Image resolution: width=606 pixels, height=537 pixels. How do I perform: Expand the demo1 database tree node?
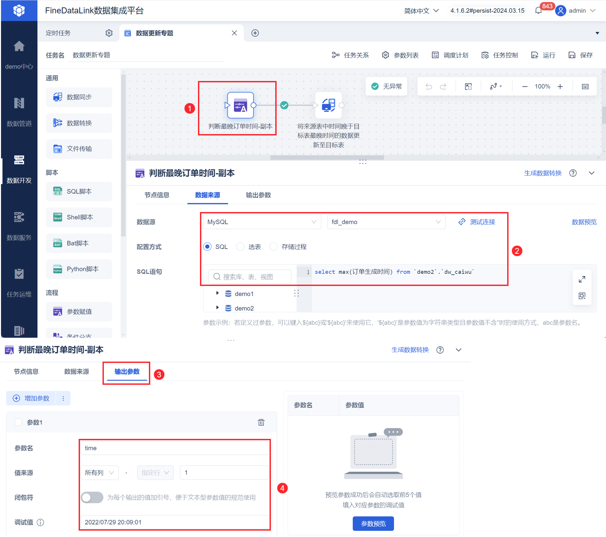click(x=217, y=293)
